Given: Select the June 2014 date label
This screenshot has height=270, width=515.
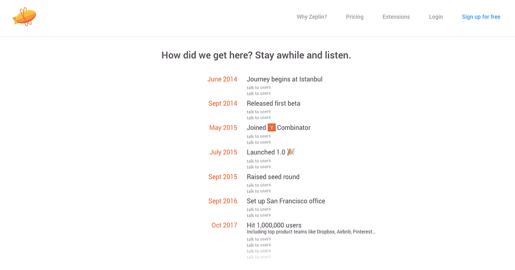Looking at the screenshot, I should click(x=222, y=79).
